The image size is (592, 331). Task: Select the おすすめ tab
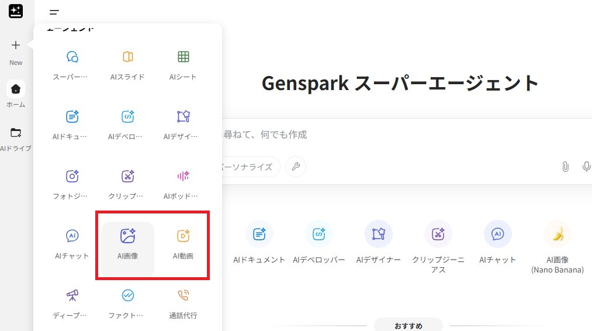[x=408, y=325]
